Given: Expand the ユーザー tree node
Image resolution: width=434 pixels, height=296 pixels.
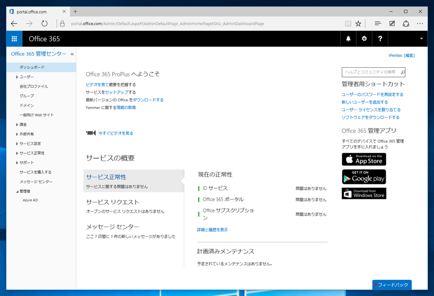Looking at the screenshot, I should [17, 77].
